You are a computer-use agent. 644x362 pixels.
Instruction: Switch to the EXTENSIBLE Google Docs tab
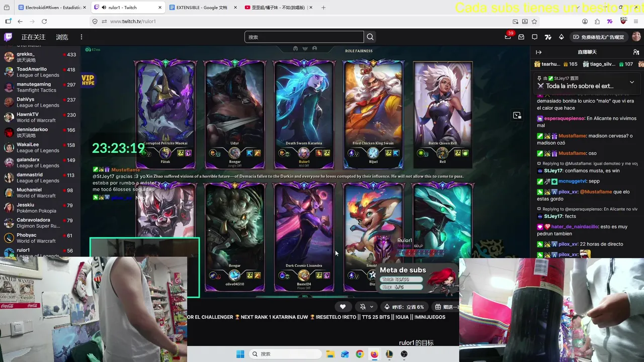203,8
